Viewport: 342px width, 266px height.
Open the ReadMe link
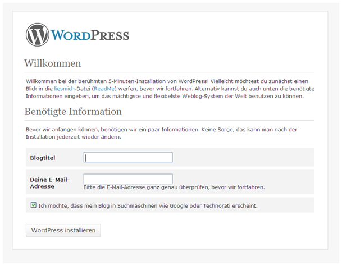(104, 89)
